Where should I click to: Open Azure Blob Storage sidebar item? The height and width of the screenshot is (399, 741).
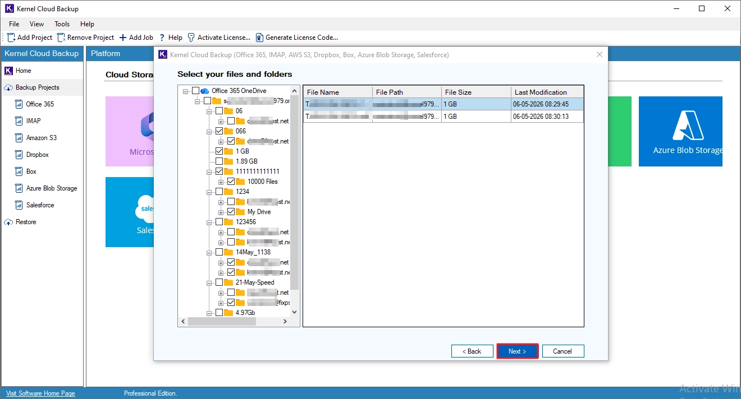(x=52, y=188)
